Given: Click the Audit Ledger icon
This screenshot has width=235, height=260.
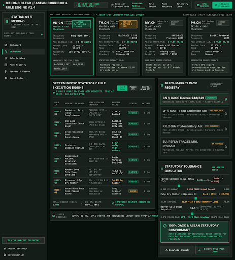Looking at the screenshot, I should pyautogui.click(x=6, y=78).
